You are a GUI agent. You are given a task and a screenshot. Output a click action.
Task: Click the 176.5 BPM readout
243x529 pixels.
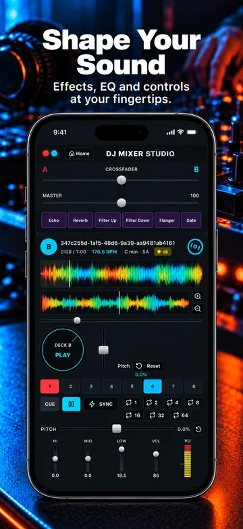coord(105,252)
